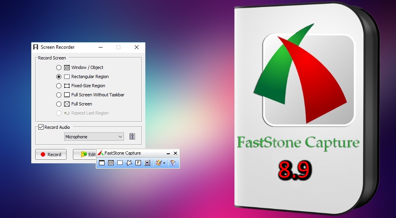The height and width of the screenshot is (218, 396).
Task: Click the Edit button
Action: coord(85,155)
